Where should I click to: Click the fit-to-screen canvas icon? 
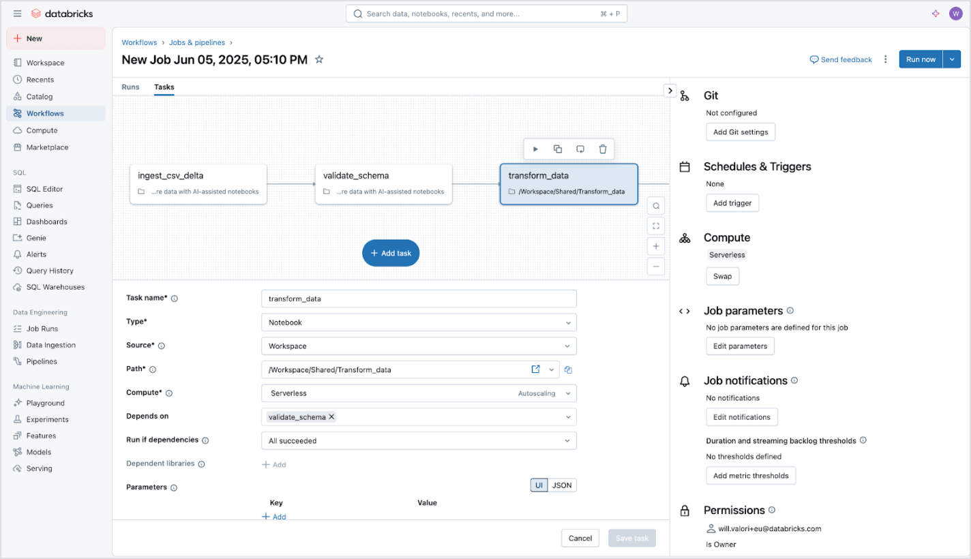[656, 226]
